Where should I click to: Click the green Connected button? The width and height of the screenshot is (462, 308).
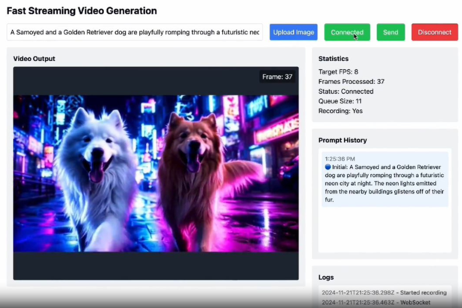[x=347, y=32]
